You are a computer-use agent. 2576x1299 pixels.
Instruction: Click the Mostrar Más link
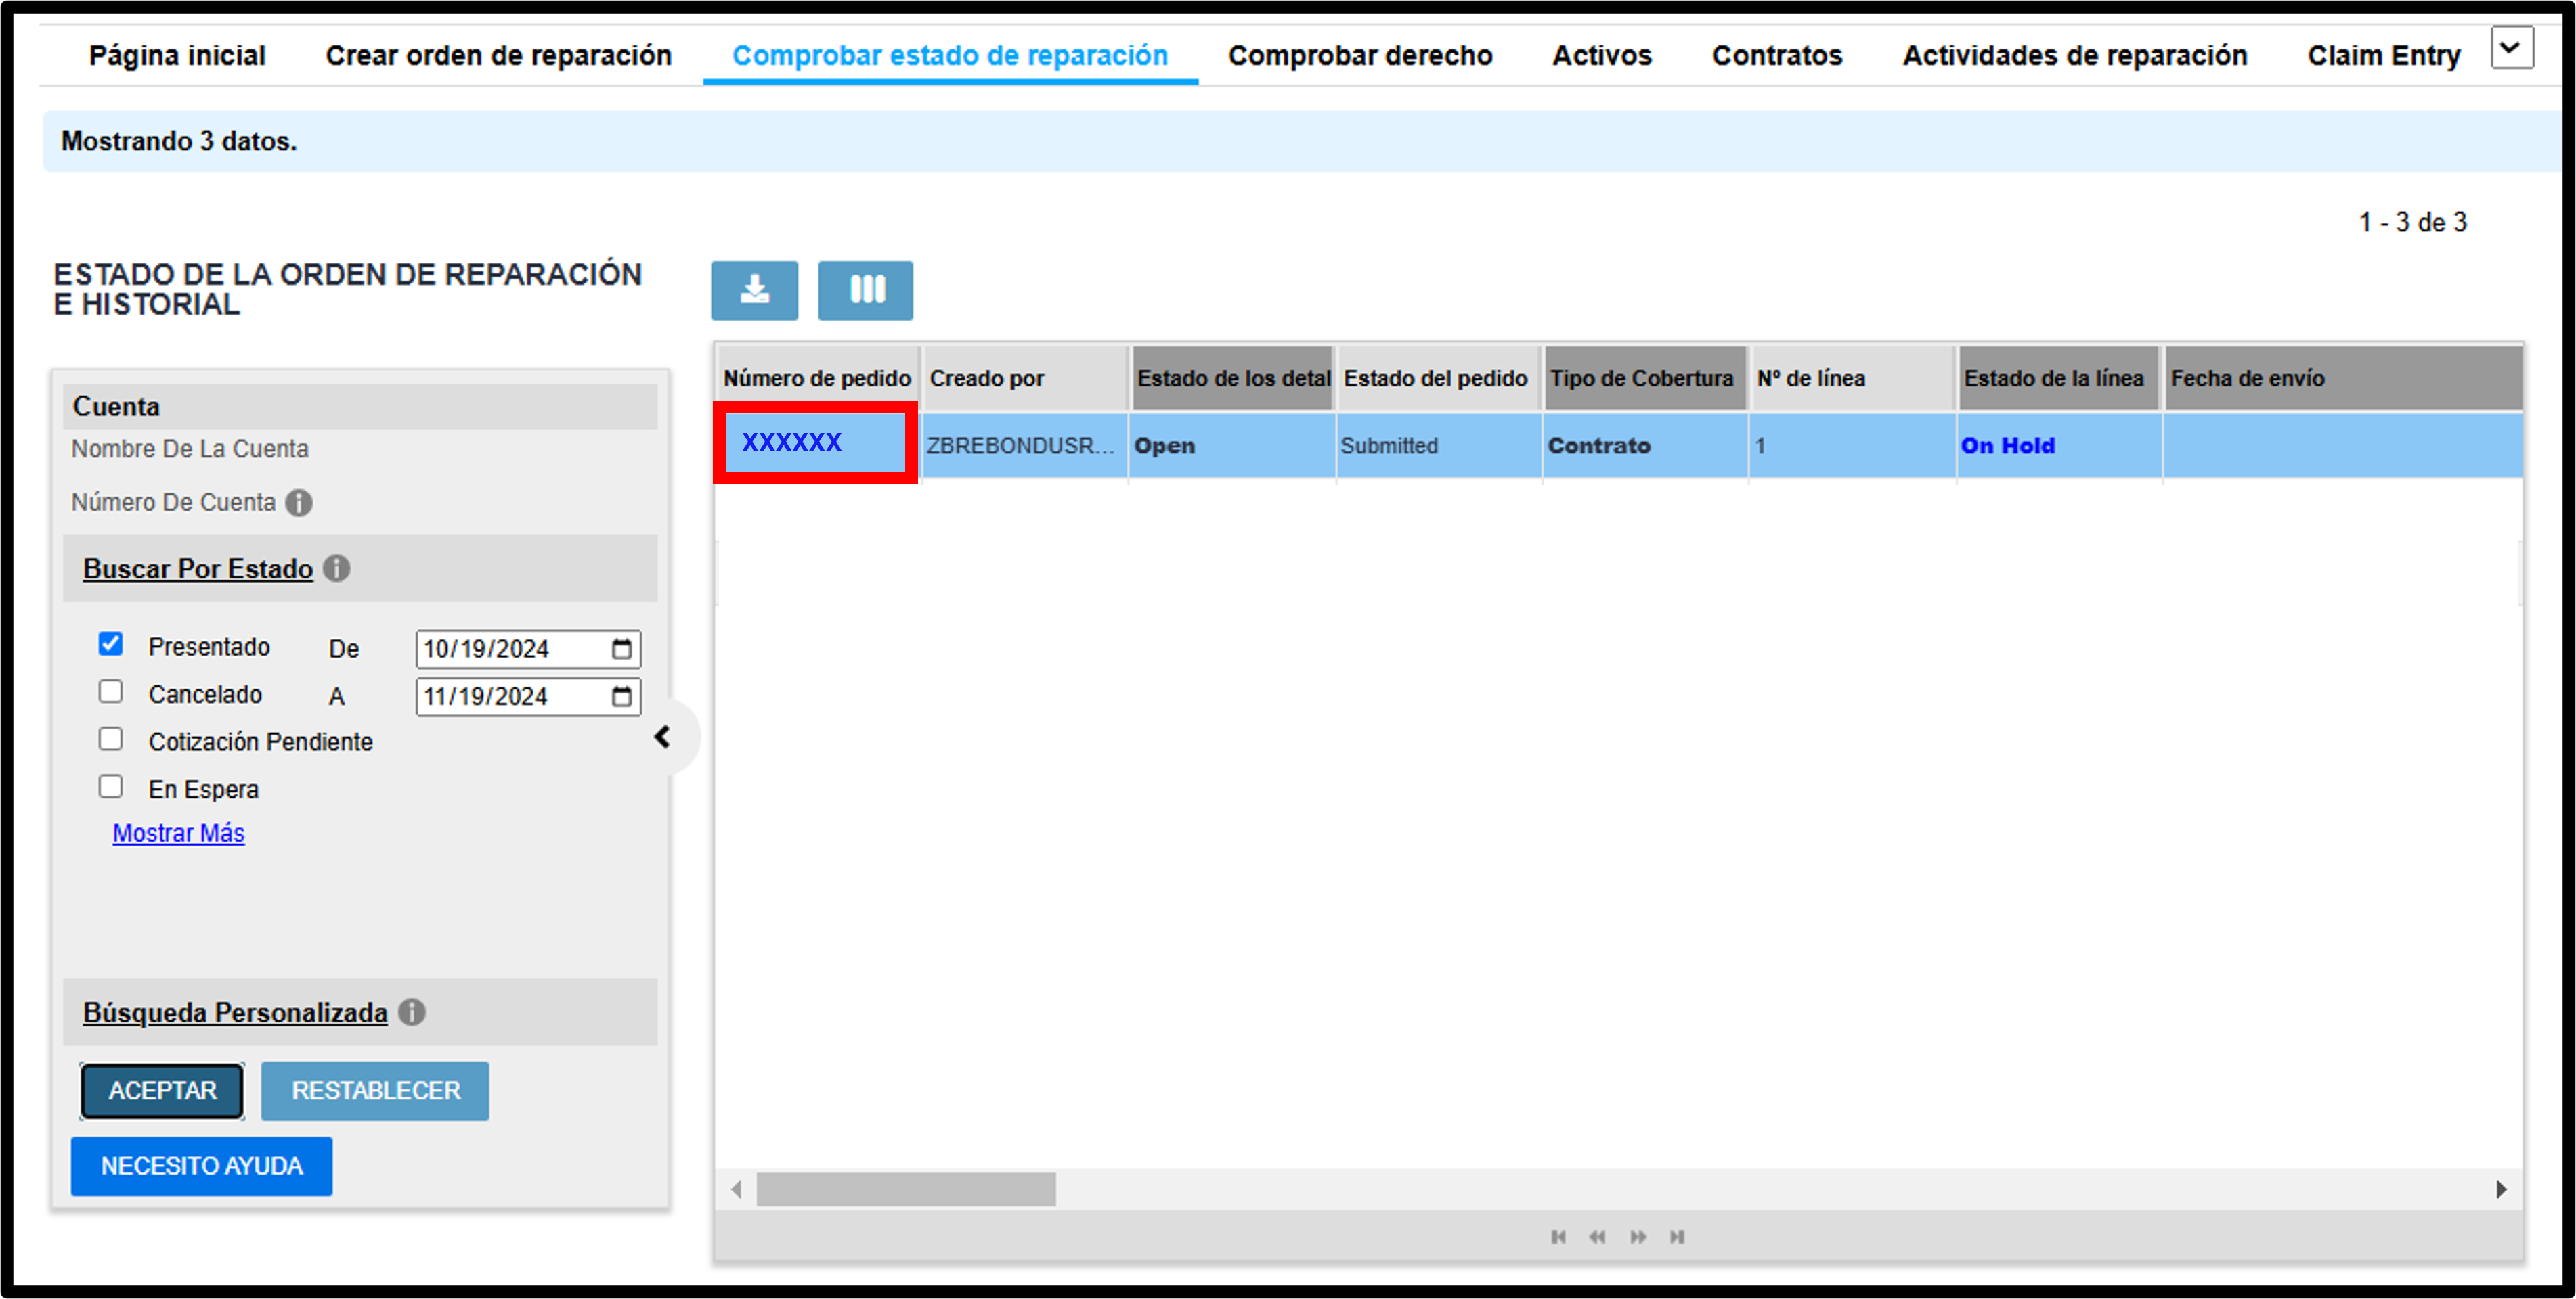pos(178,832)
